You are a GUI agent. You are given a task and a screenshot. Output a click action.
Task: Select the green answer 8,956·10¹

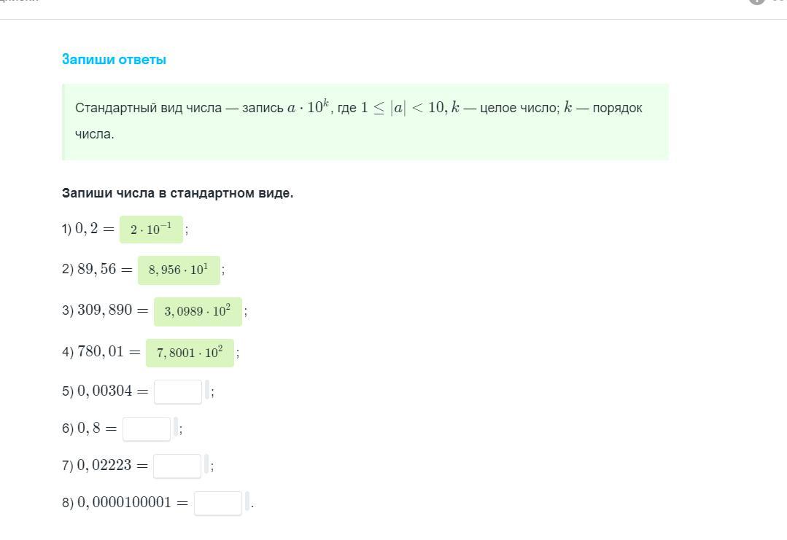click(179, 270)
